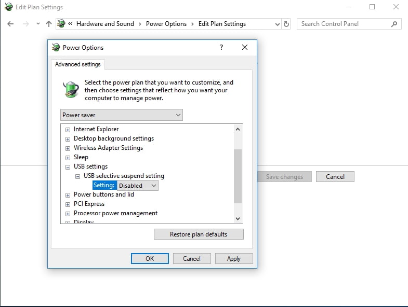Click the settings list scrollbar thumb
Screen dimensions: 408x307
238,176
